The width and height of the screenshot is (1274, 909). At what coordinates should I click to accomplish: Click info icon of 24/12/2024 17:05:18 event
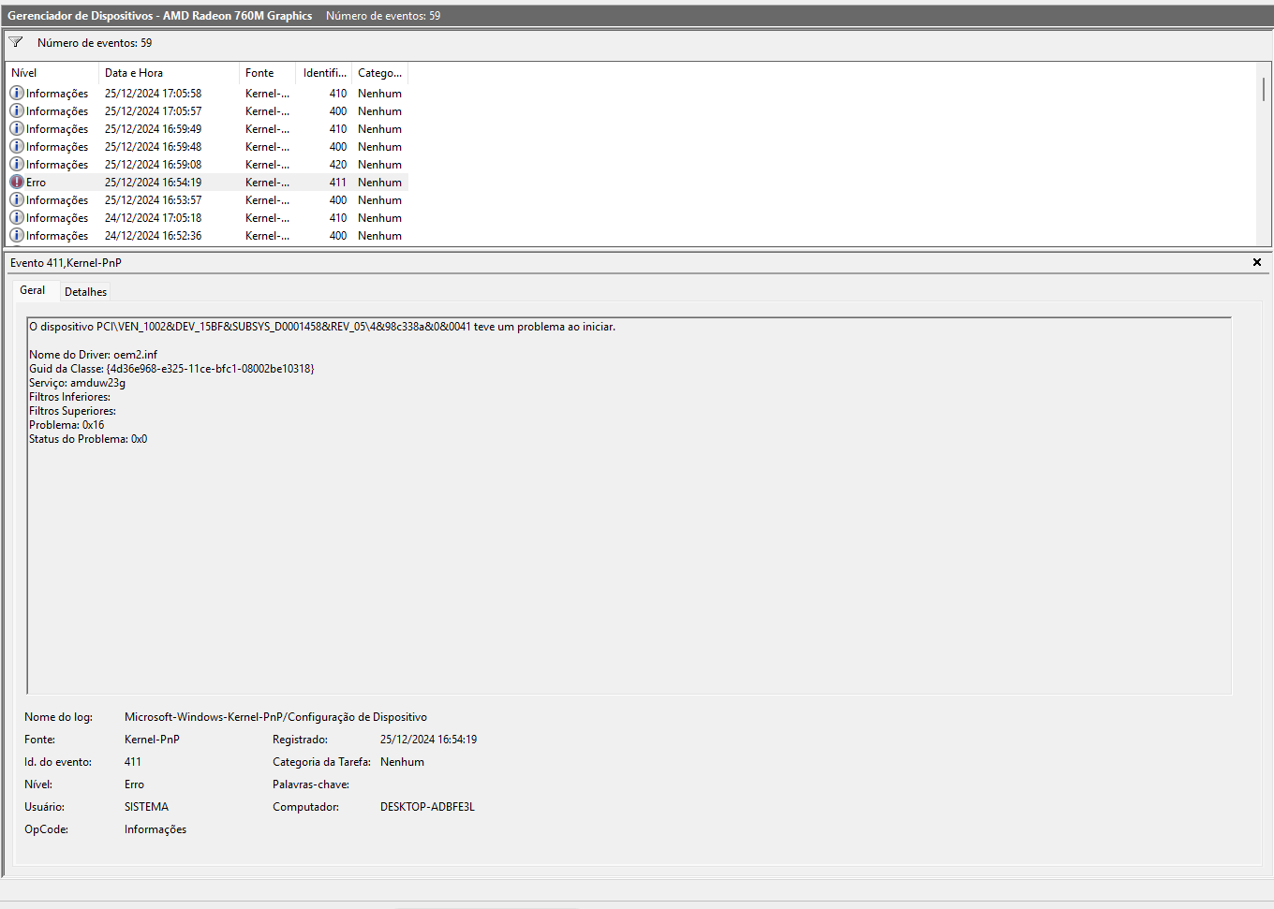tap(17, 218)
